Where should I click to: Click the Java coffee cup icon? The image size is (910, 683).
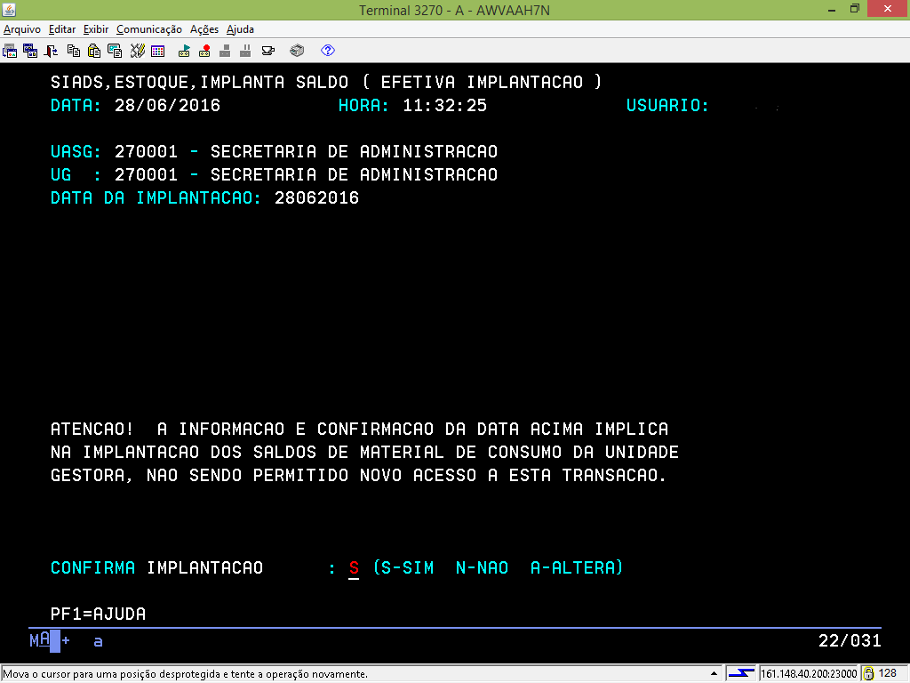(x=268, y=51)
